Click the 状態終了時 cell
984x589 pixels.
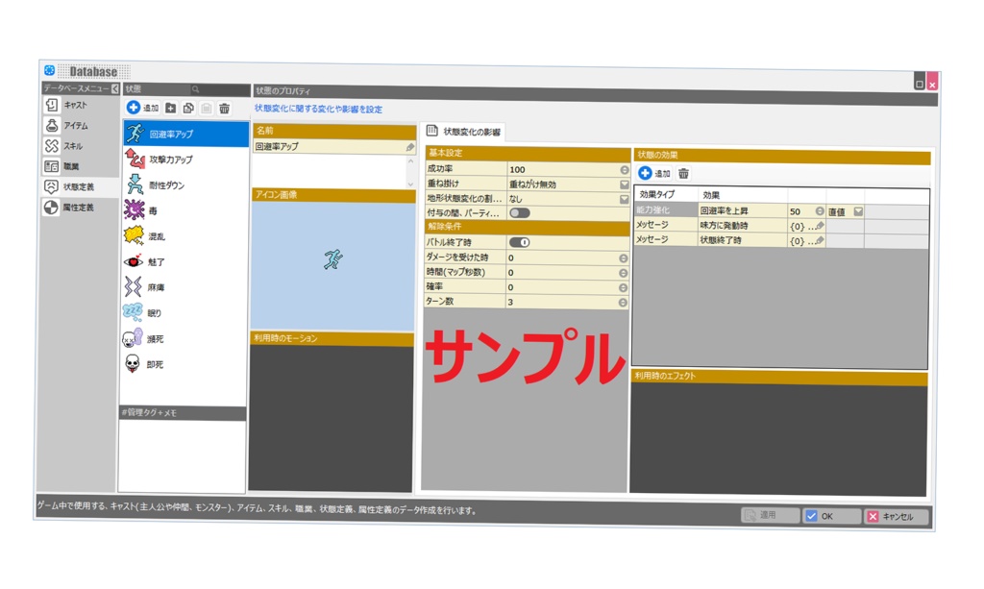[x=743, y=240]
